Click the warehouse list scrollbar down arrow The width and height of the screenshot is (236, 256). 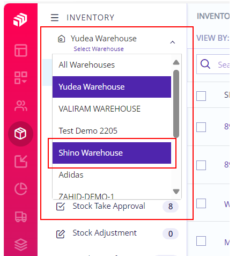(176, 192)
